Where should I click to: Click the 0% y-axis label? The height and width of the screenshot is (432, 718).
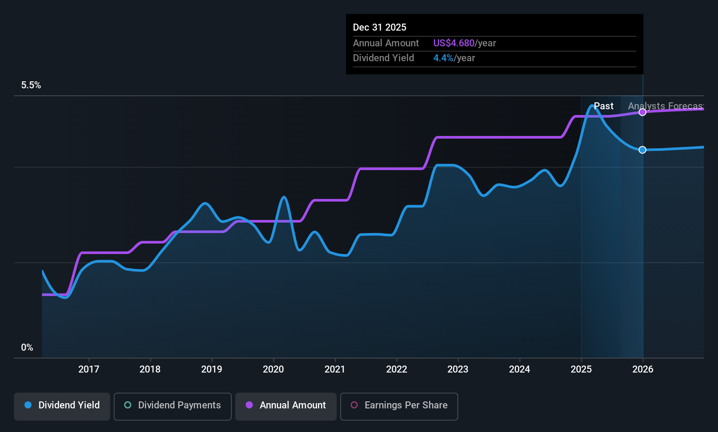[27, 348]
